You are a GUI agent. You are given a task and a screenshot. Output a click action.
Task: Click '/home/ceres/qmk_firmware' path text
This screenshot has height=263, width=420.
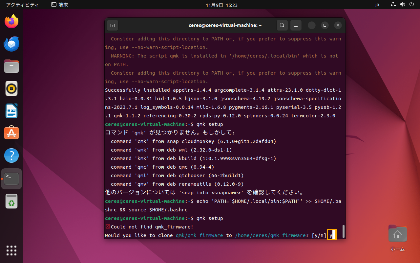click(x=270, y=235)
